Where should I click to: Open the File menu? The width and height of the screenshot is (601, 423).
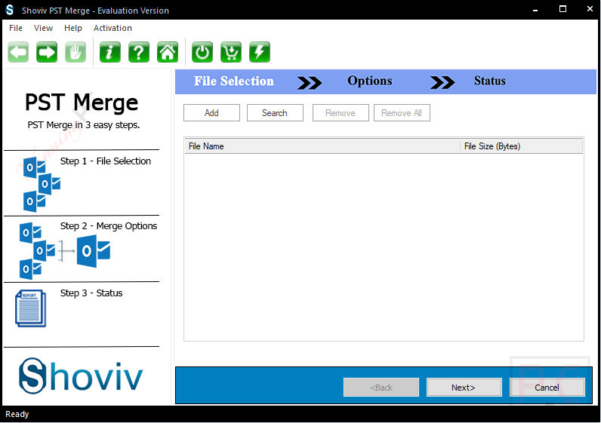(x=16, y=28)
